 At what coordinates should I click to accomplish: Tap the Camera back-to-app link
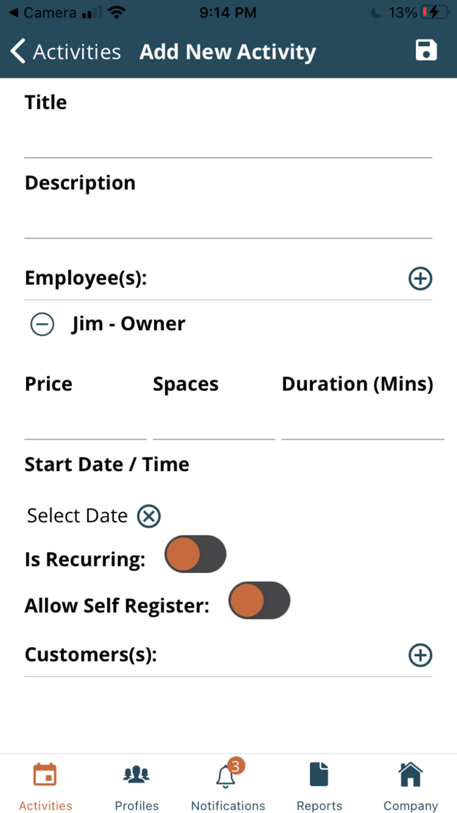tap(42, 12)
